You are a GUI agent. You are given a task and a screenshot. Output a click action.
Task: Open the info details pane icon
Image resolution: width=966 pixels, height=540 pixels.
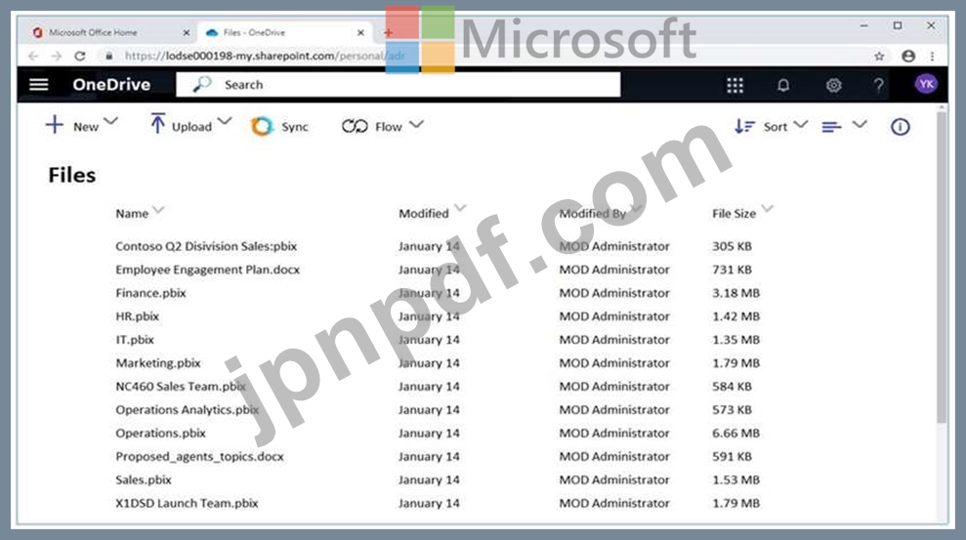point(901,127)
